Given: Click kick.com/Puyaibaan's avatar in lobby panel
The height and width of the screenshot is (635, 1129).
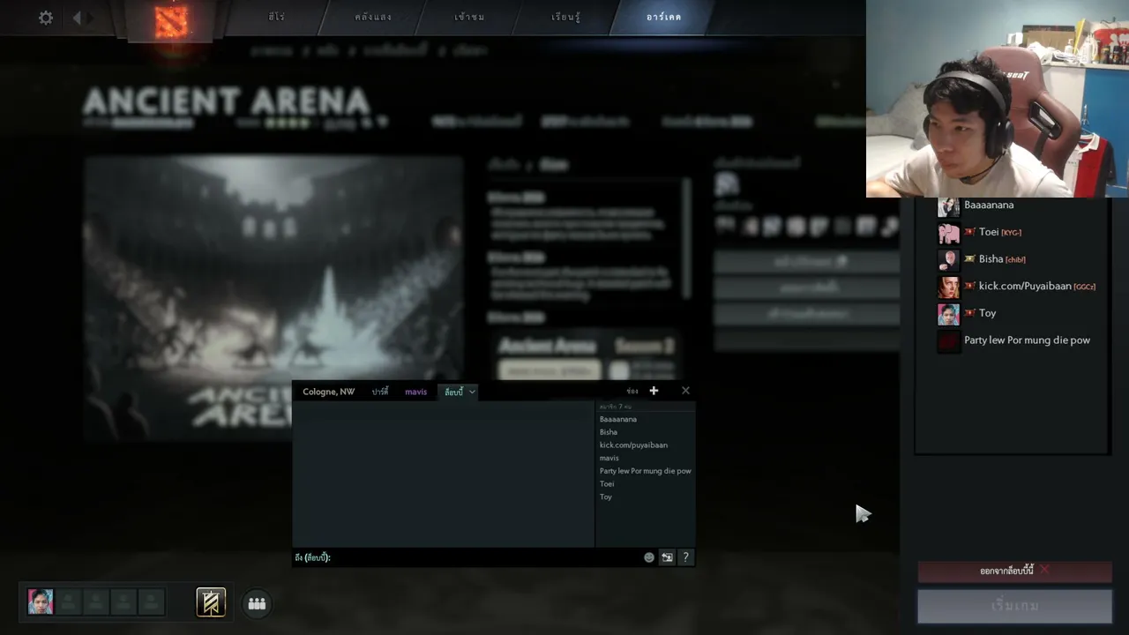Looking at the screenshot, I should tap(948, 287).
